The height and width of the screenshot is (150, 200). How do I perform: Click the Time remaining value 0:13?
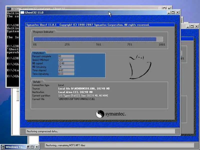66,74
